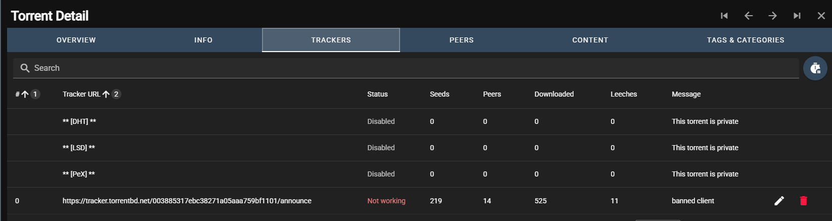
Task: Go to the first torrent
Action: pyautogui.click(x=724, y=16)
